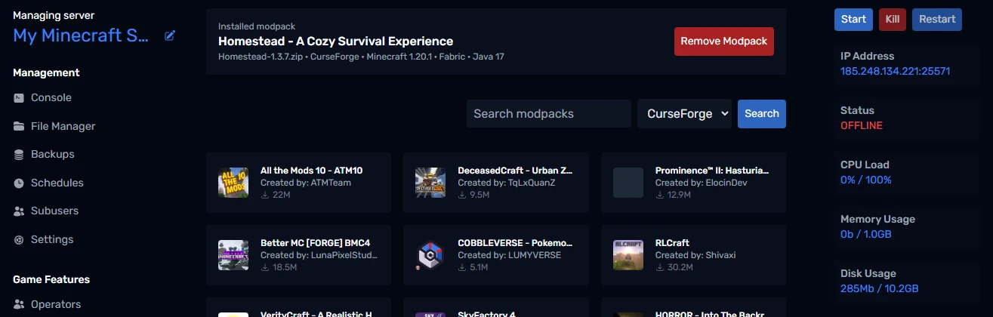The height and width of the screenshot is (317, 993).
Task: Open server Settings section
Action: 52,239
